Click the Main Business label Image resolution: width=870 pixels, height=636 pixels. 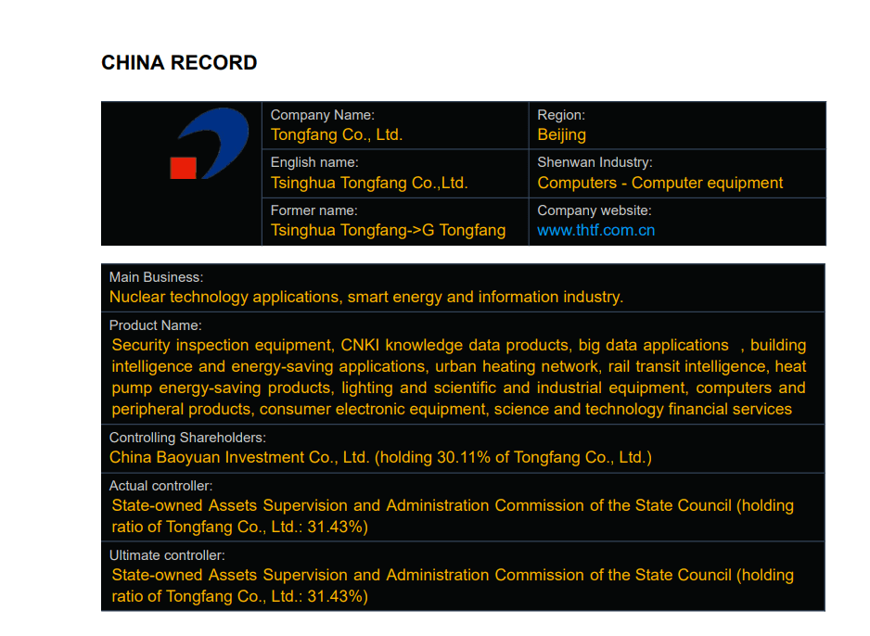(156, 277)
